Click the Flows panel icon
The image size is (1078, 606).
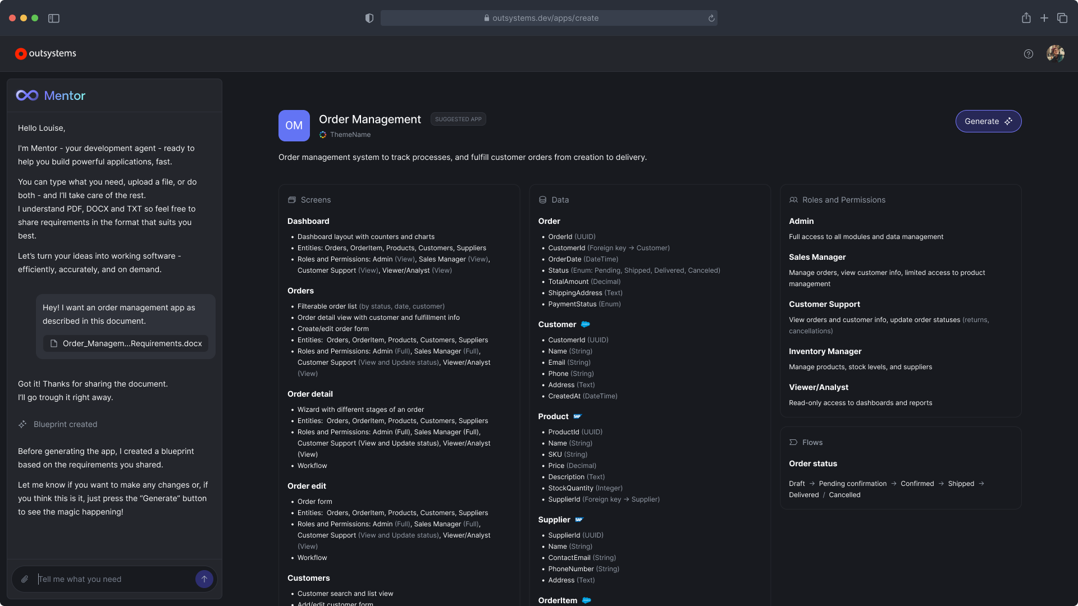[793, 442]
